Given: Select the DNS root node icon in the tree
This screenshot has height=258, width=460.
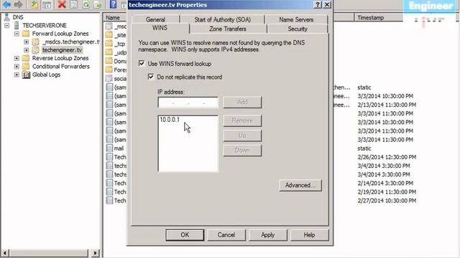Looking at the screenshot, I should tap(6, 17).
